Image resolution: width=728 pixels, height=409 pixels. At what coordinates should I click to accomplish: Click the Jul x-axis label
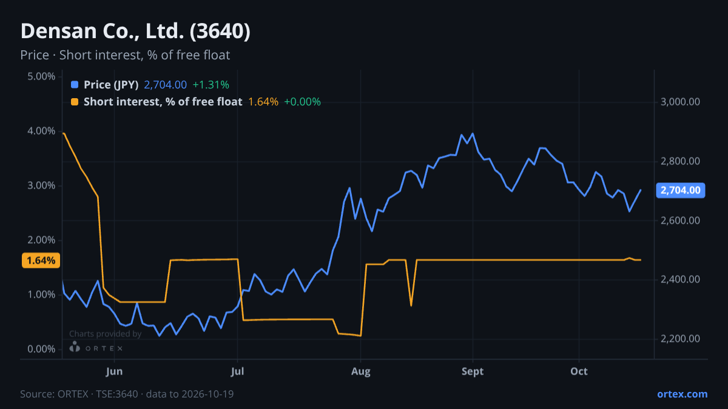pos(237,371)
